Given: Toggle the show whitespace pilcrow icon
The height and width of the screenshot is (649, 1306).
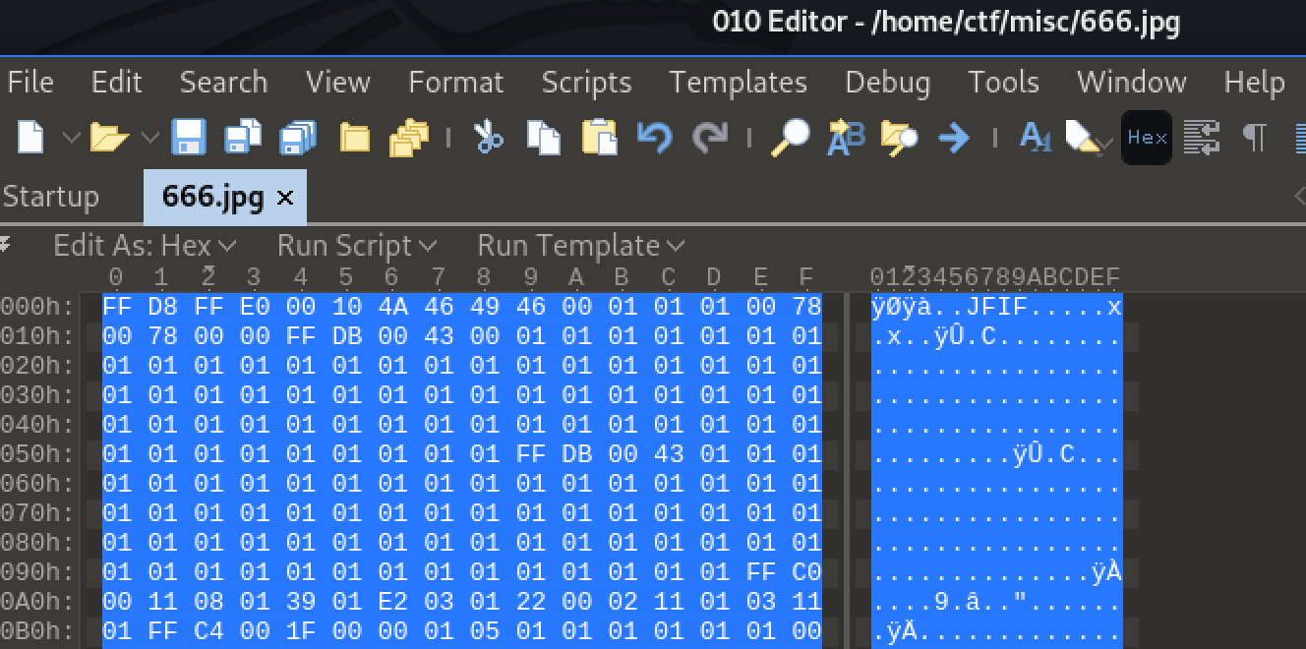Looking at the screenshot, I should pyautogui.click(x=1254, y=138).
